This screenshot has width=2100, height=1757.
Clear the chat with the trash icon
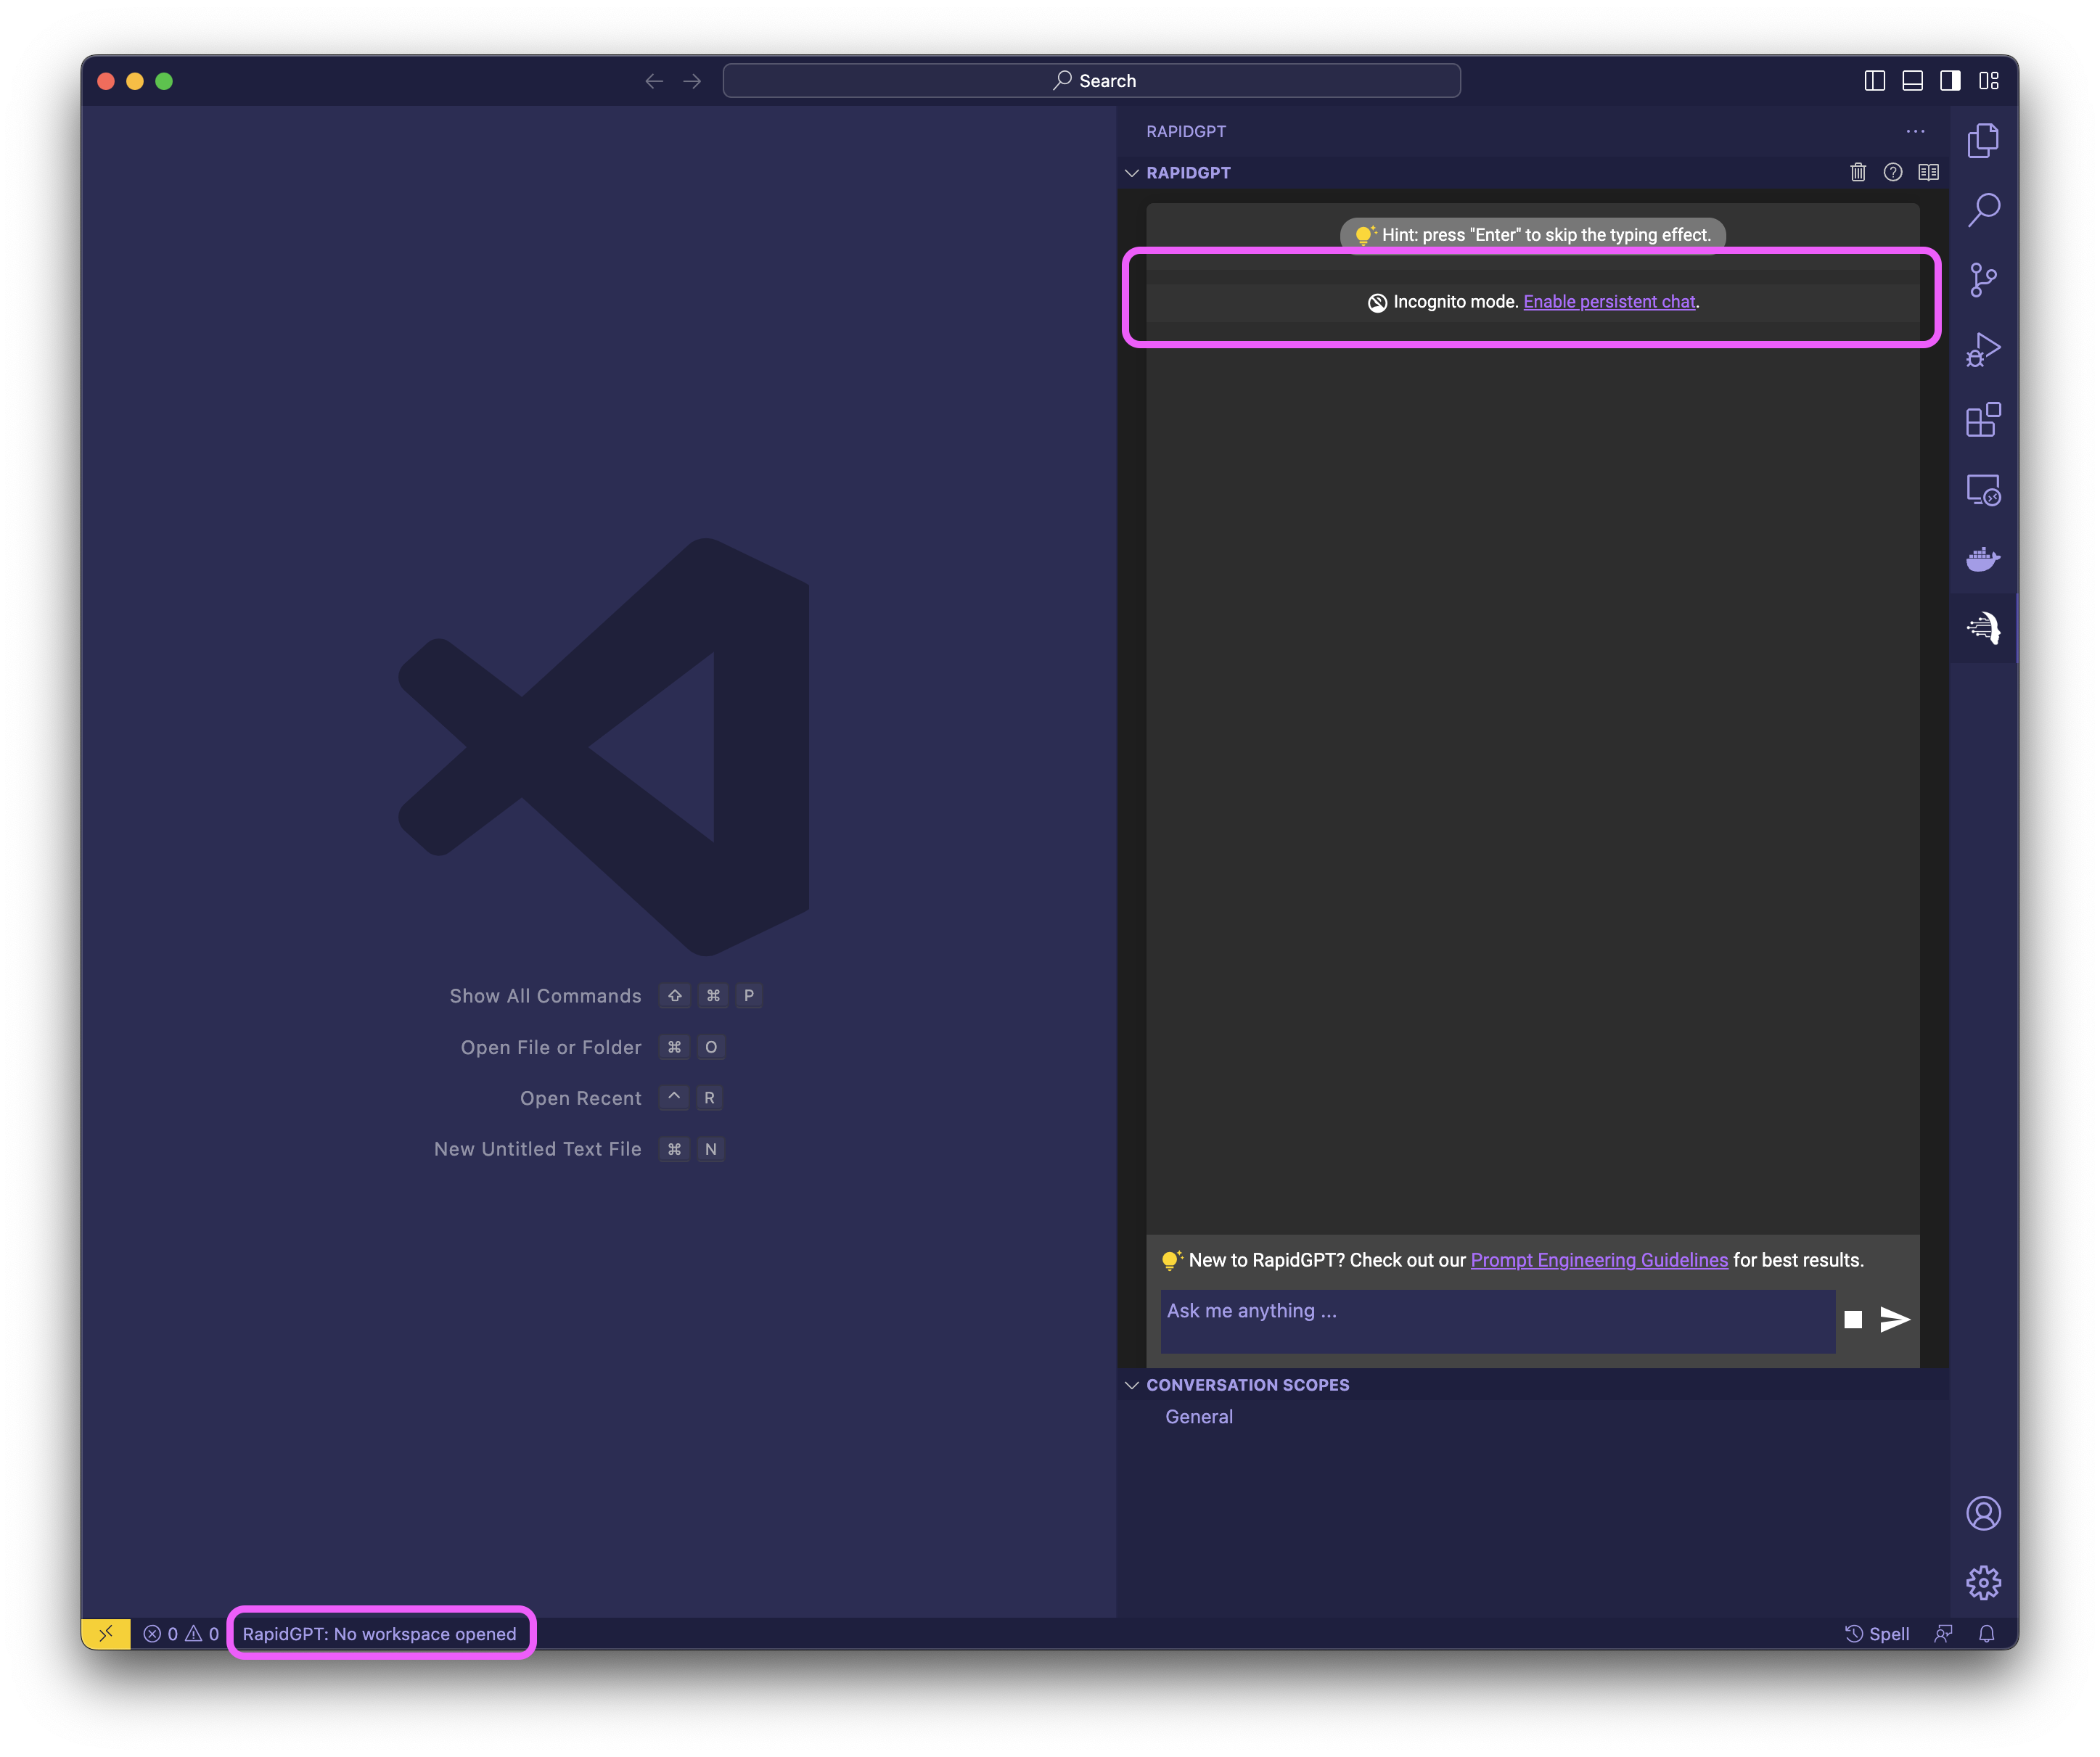tap(1858, 172)
